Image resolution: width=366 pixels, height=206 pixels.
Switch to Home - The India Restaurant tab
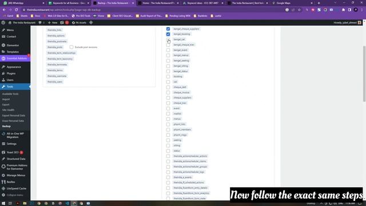[x=158, y=3]
